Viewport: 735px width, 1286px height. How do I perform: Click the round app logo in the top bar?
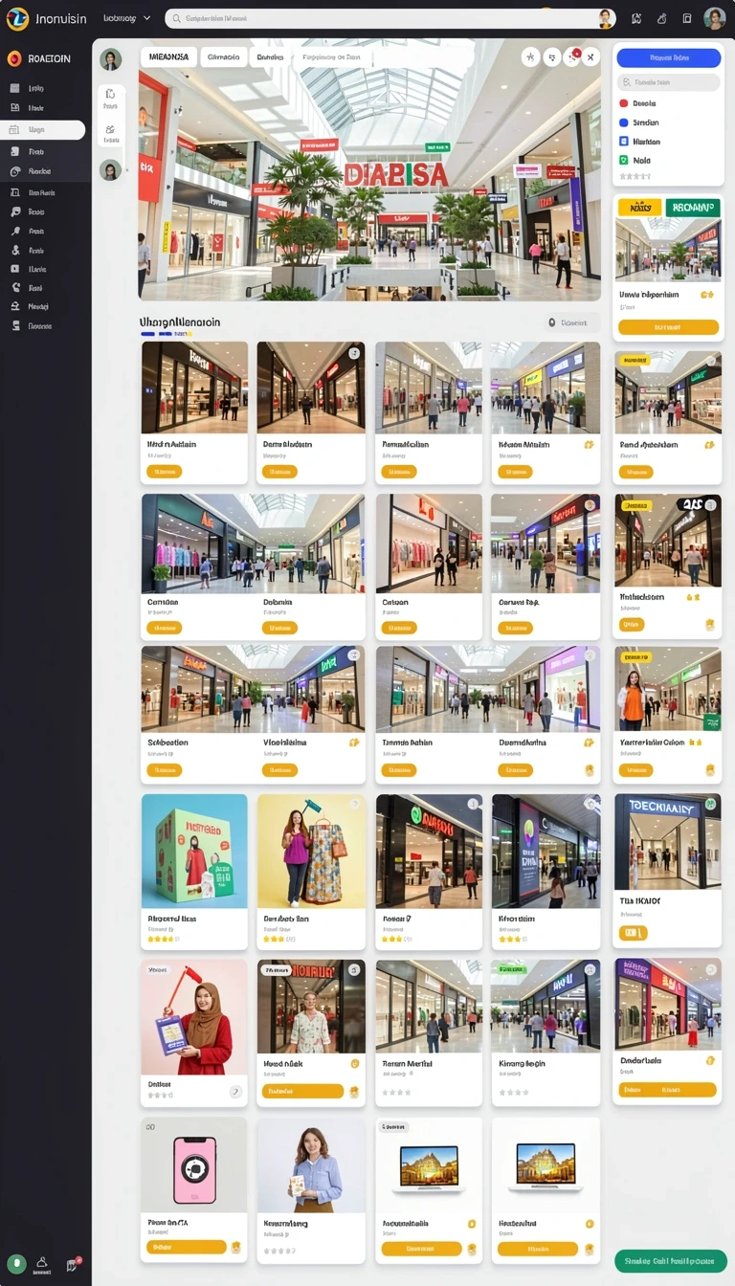pyautogui.click(x=17, y=18)
